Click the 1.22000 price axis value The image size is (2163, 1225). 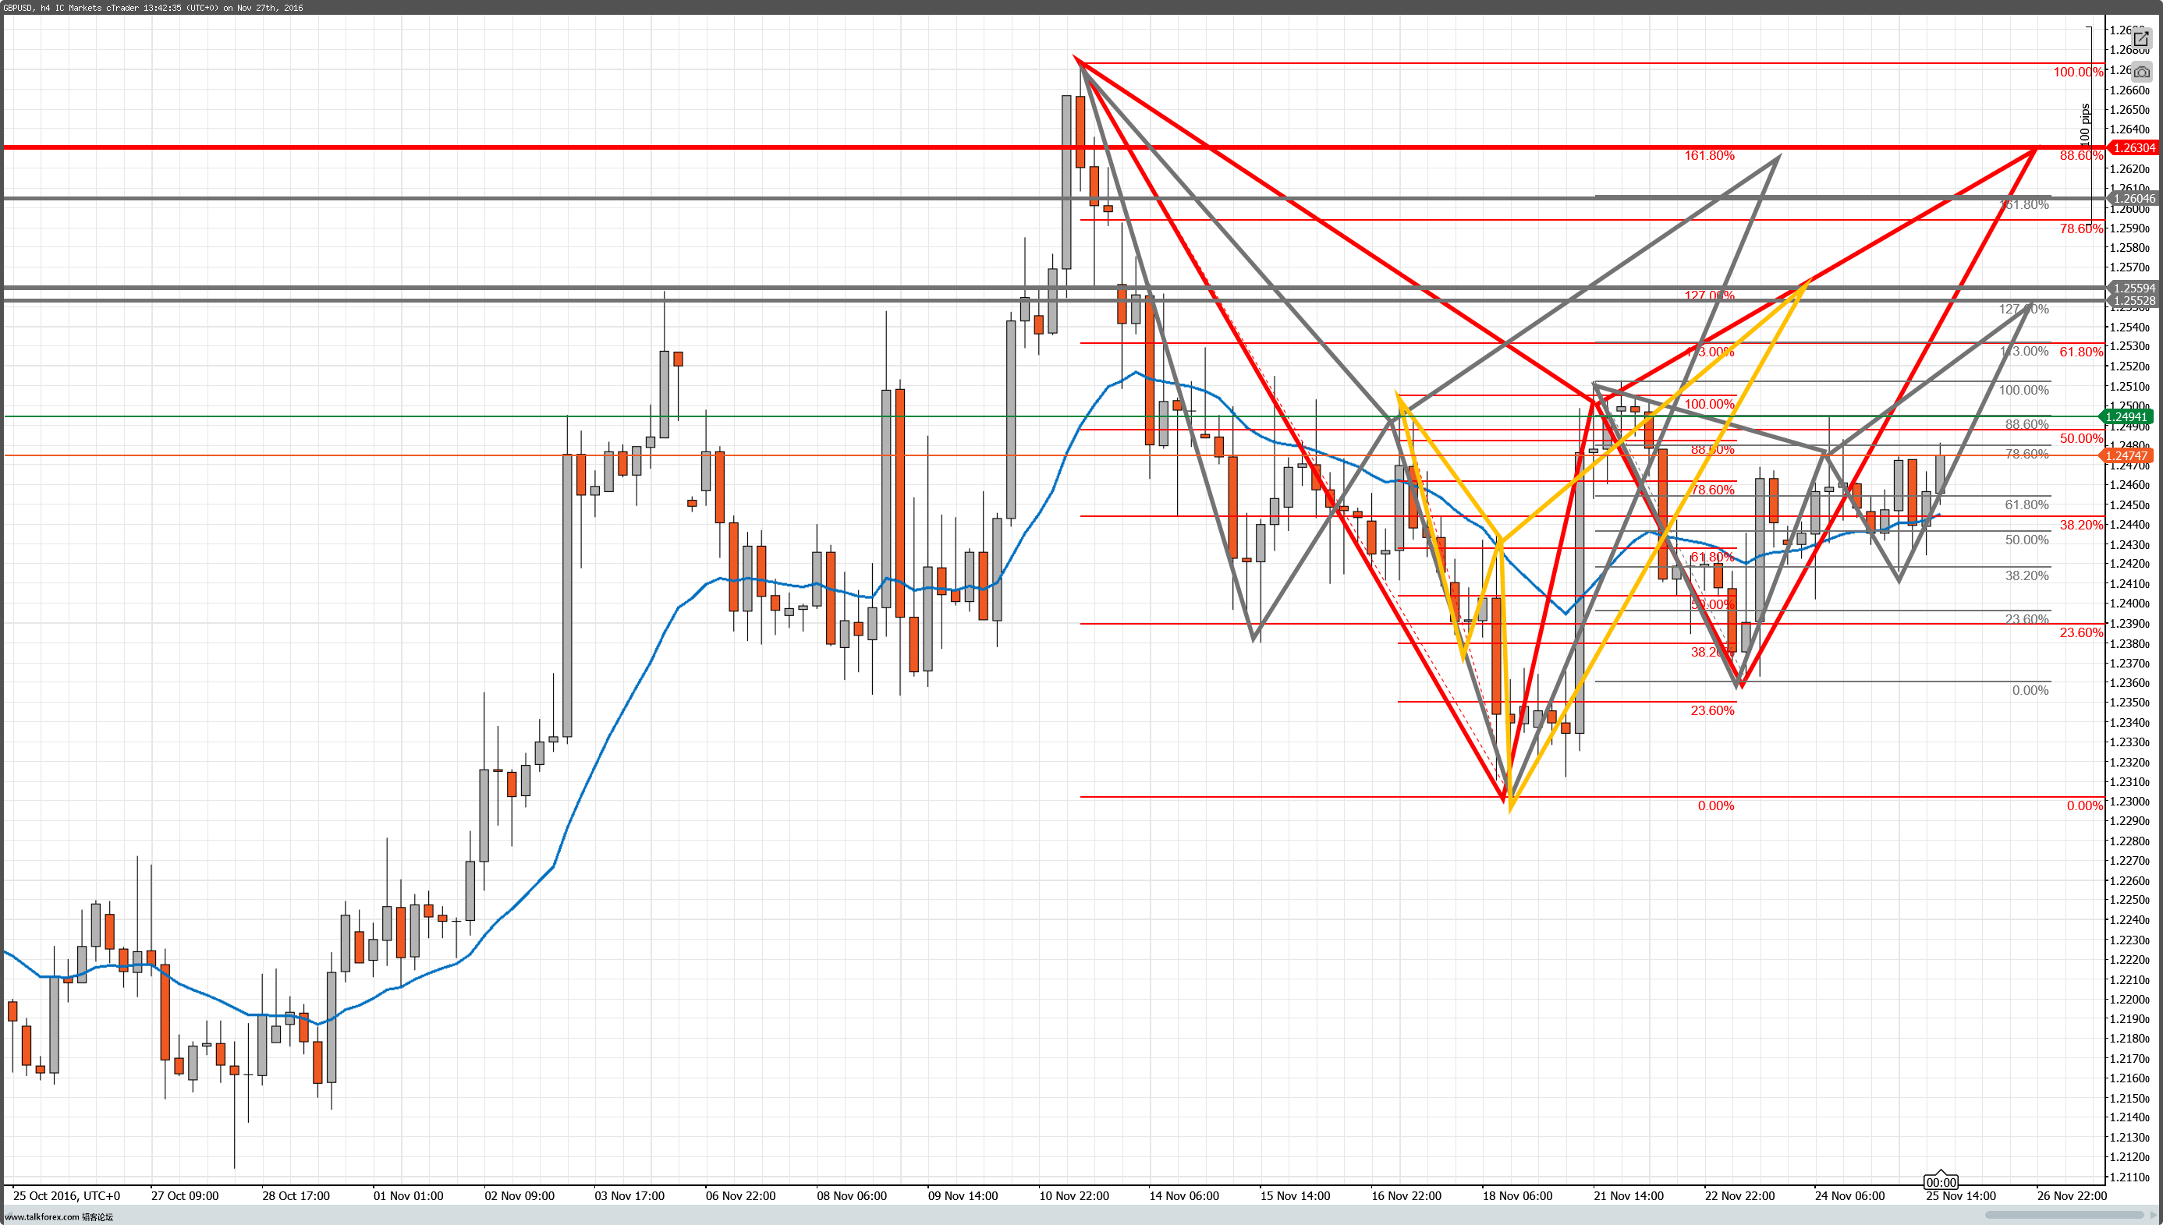[2129, 1000]
